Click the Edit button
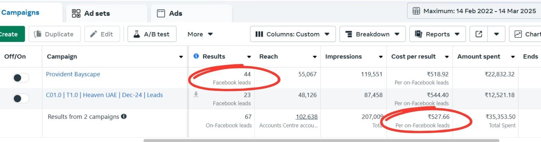This screenshot has height=142, width=541. click(x=102, y=34)
